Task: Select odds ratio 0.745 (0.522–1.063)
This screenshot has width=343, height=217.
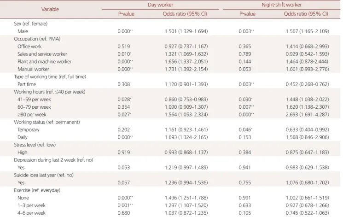Action: click(x=308, y=213)
